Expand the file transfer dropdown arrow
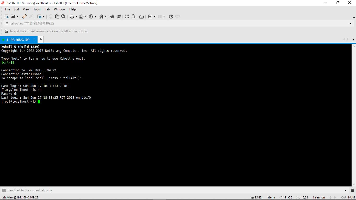The width and height of the screenshot is (356, 200). coord(85,16)
